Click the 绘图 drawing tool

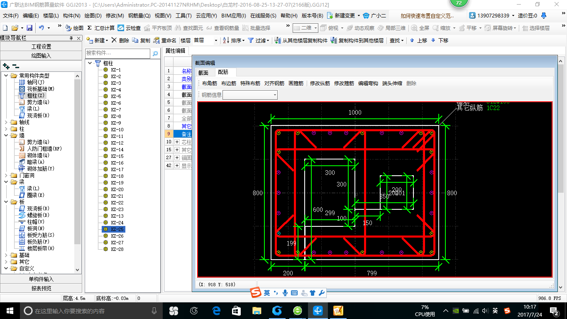click(74, 28)
